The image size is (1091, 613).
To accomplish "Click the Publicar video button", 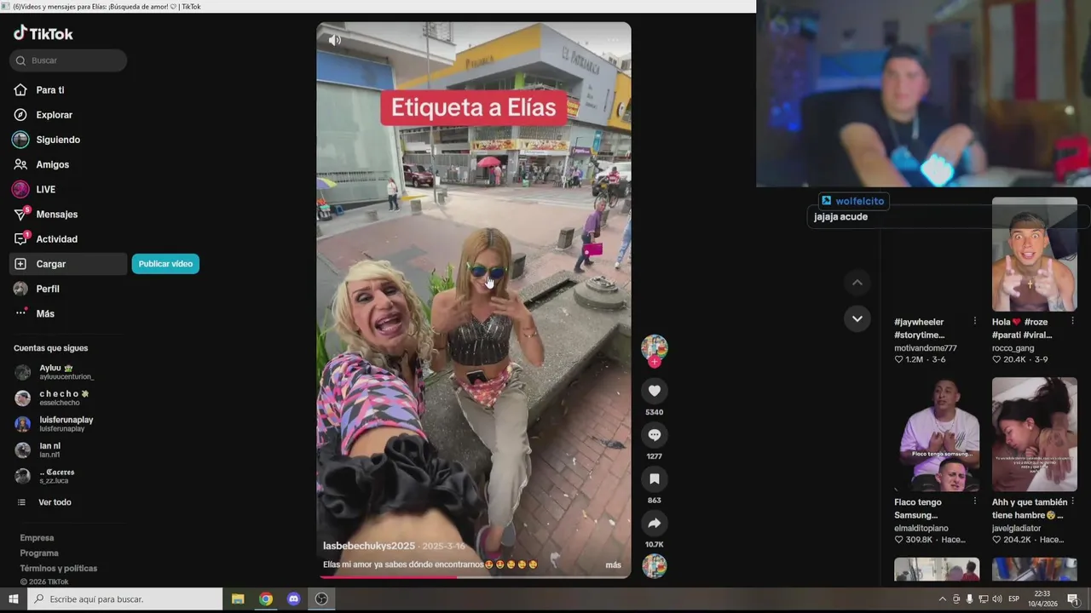I will point(165,264).
